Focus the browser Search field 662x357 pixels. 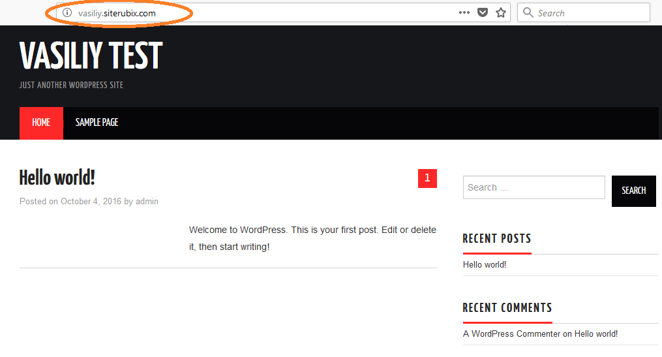584,12
